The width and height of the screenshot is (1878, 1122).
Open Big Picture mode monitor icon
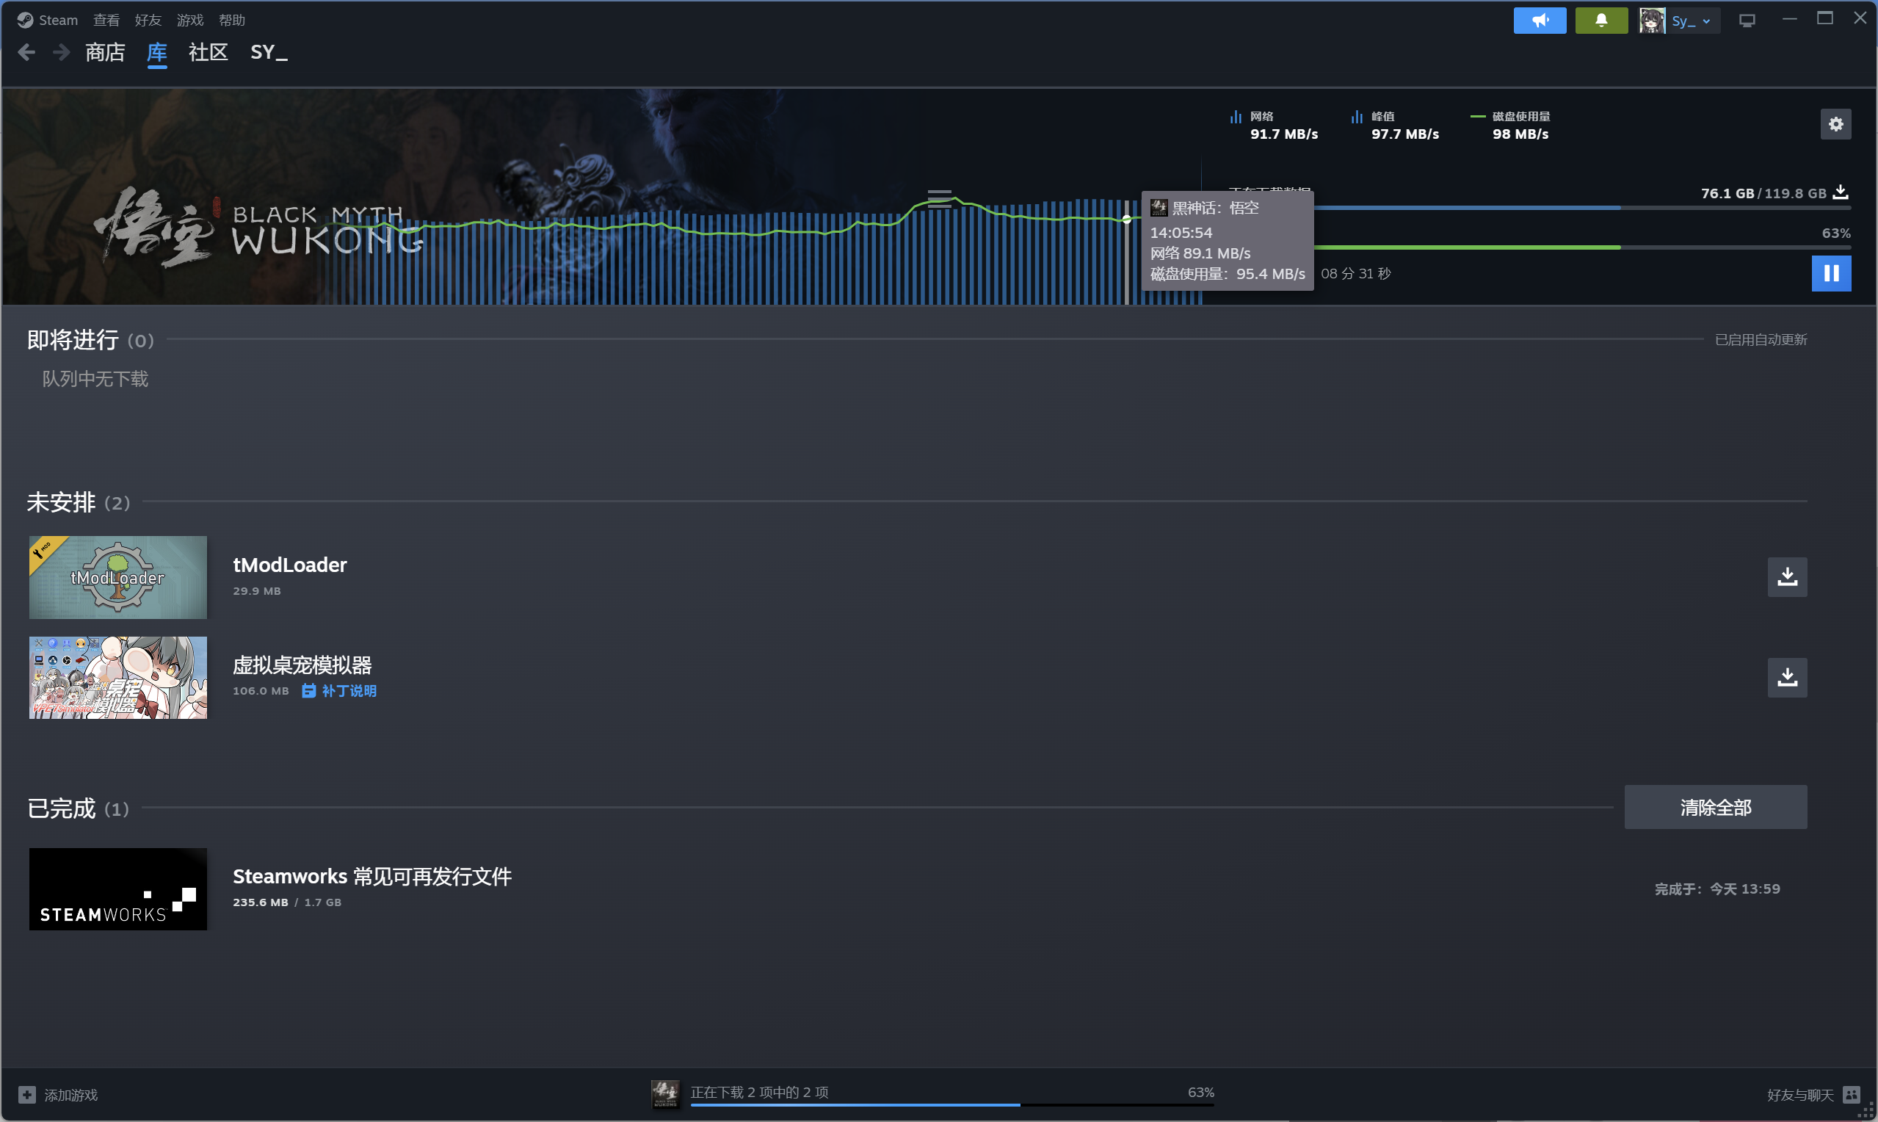point(1747,21)
